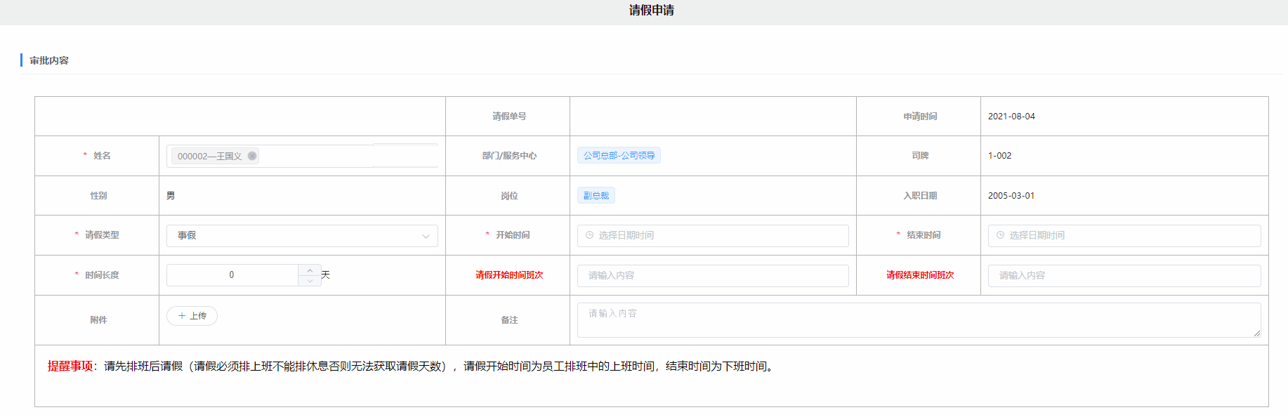Click the 请假开始时间班次 input field
This screenshot has width=1288, height=417.
(712, 276)
